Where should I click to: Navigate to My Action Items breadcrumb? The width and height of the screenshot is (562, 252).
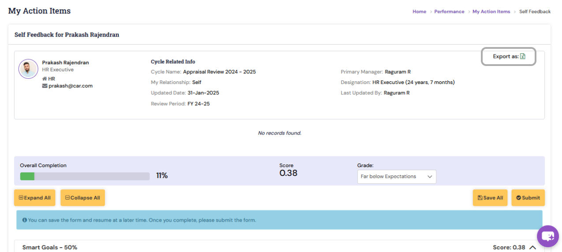[491, 11]
